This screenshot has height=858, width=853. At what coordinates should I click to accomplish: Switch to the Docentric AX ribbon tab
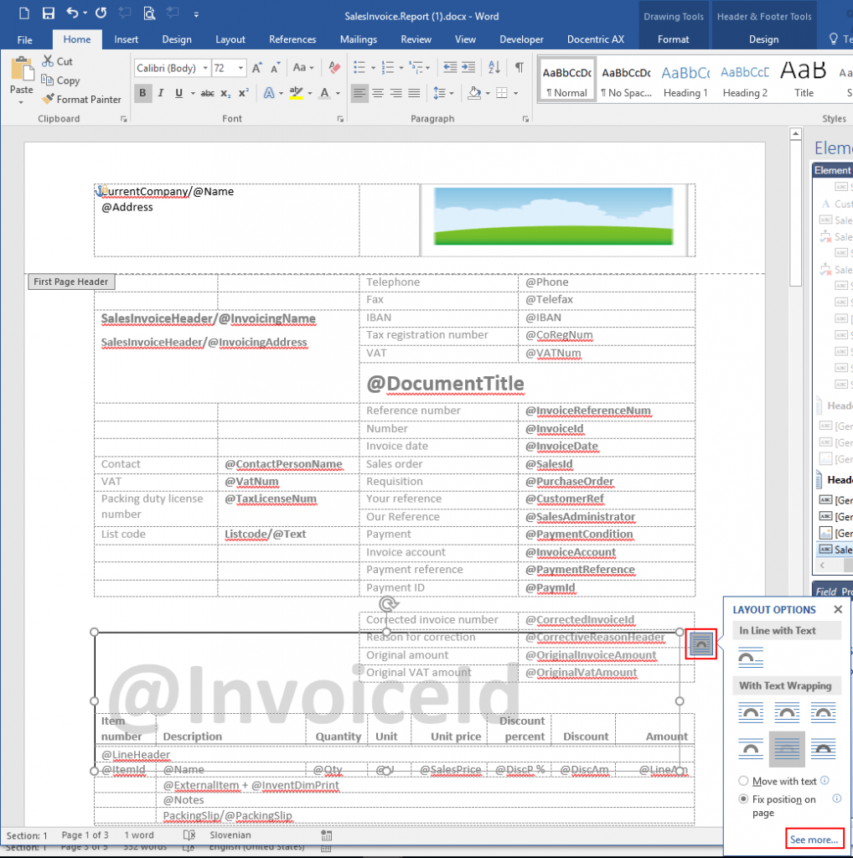[x=596, y=39]
